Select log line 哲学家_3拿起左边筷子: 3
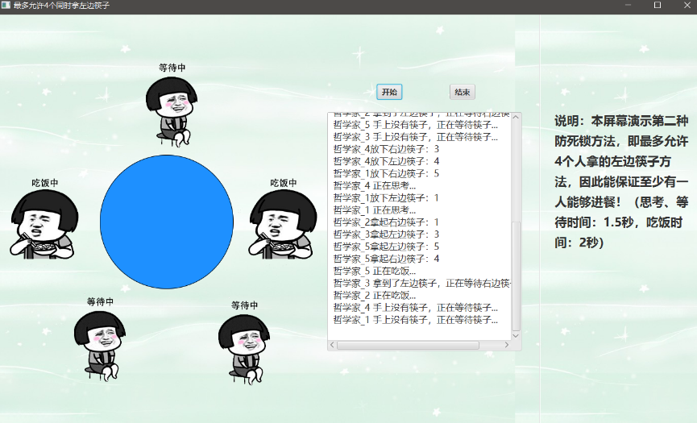Image resolution: width=697 pixels, height=423 pixels. [x=386, y=234]
